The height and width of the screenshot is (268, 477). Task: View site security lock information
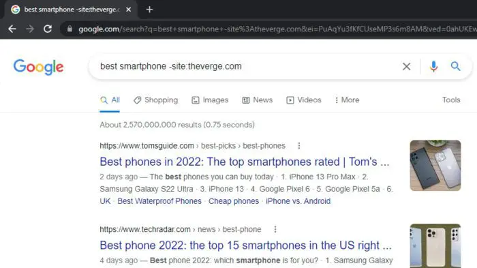[x=70, y=29]
